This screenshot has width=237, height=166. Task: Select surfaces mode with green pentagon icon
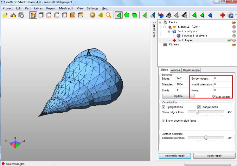tap(127, 15)
